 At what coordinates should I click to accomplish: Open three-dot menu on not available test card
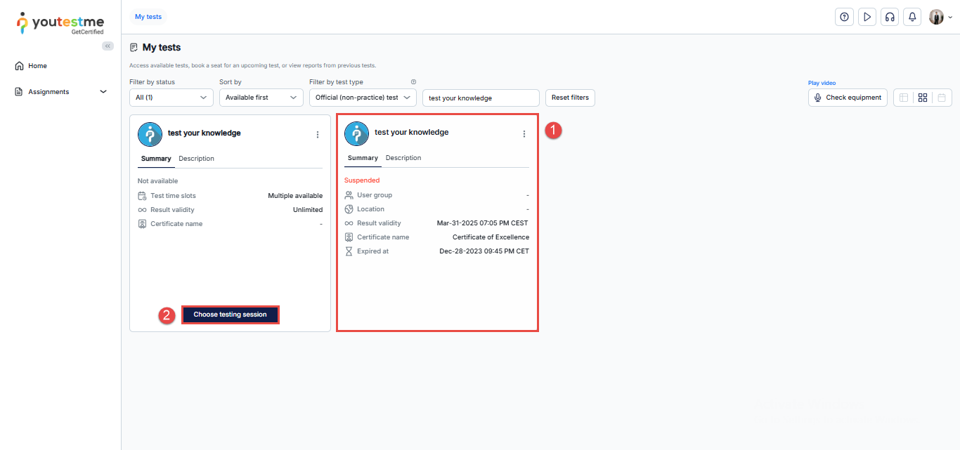coord(317,134)
